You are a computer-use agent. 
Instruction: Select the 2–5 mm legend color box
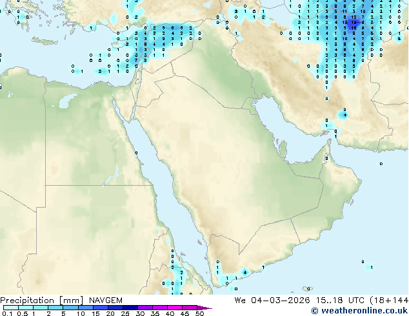point(55,308)
